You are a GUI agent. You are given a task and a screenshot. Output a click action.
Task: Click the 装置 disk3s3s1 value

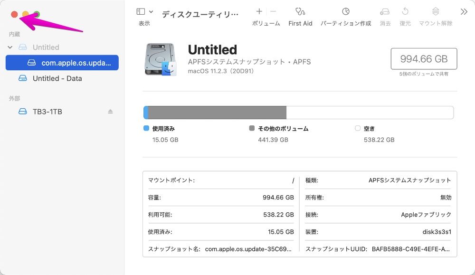(x=437, y=232)
